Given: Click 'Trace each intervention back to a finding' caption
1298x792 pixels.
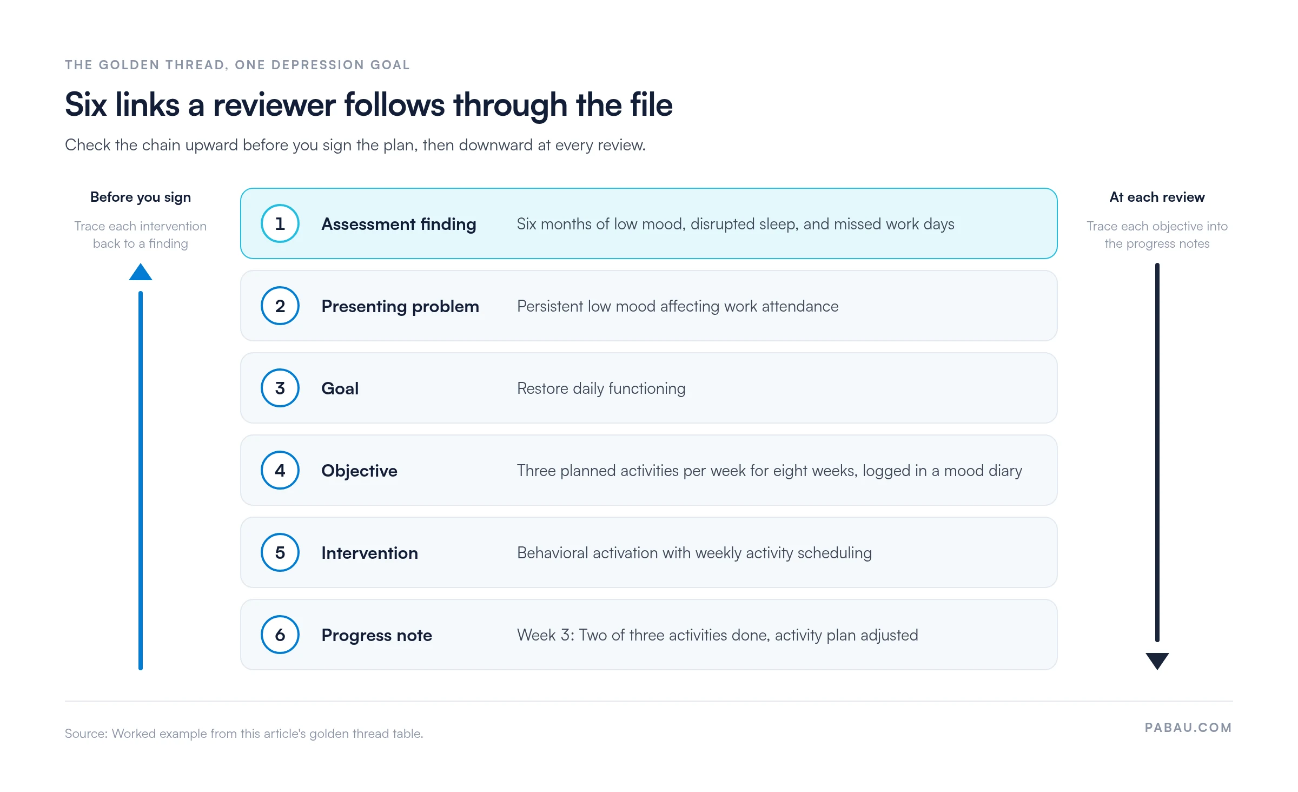Looking at the screenshot, I should (141, 235).
